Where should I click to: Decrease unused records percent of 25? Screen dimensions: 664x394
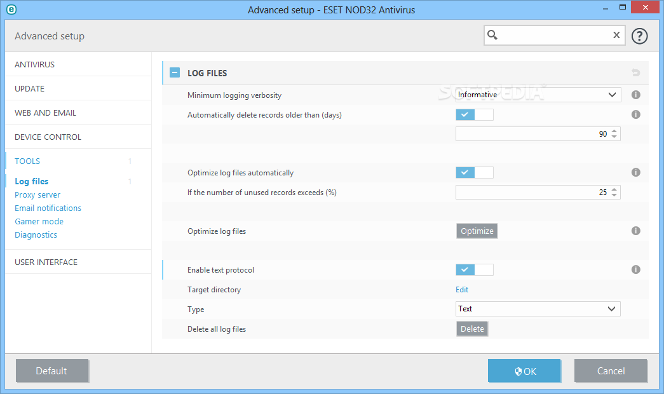(x=614, y=195)
